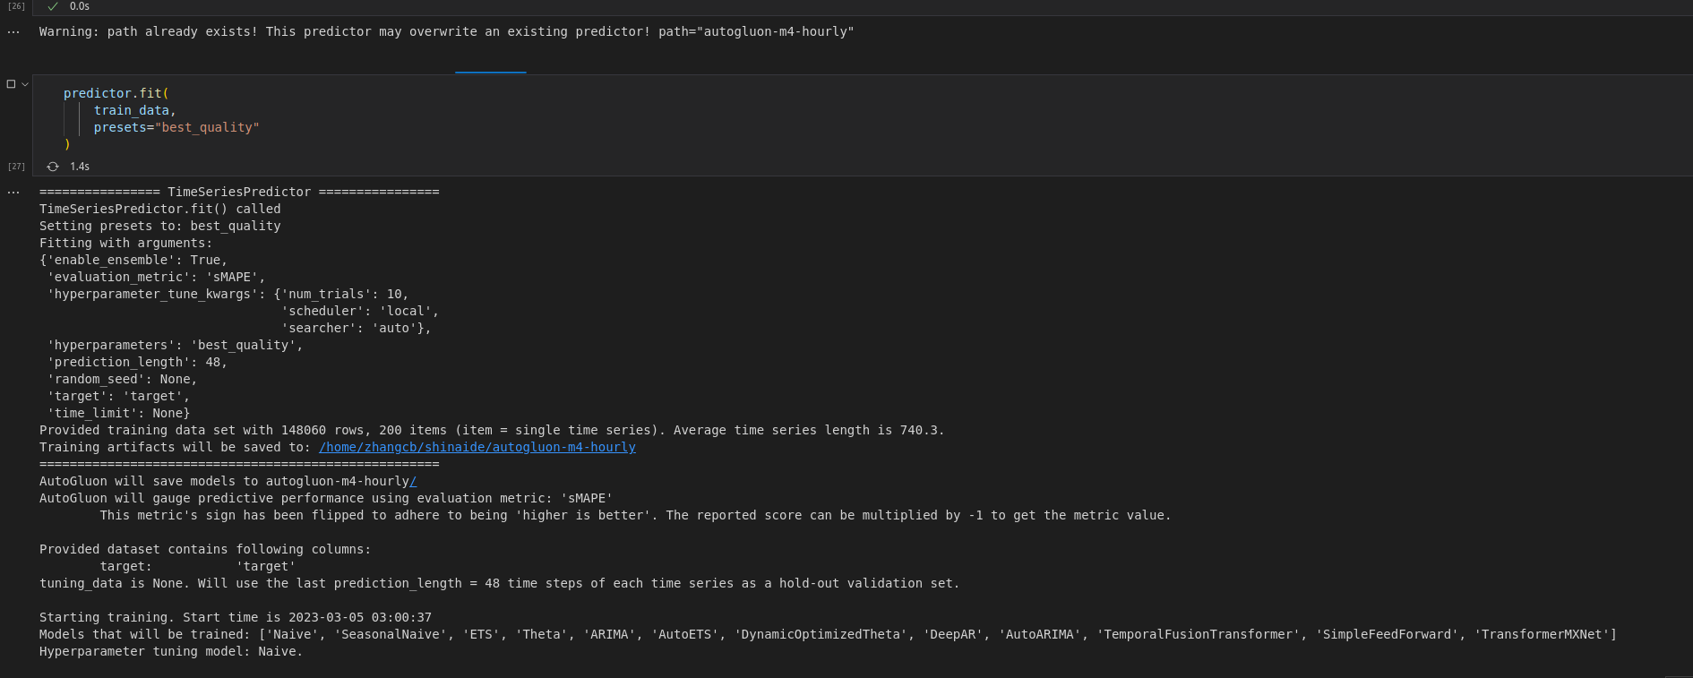Click the 'train_data,' argument in the code
1693x678 pixels.
(135, 110)
